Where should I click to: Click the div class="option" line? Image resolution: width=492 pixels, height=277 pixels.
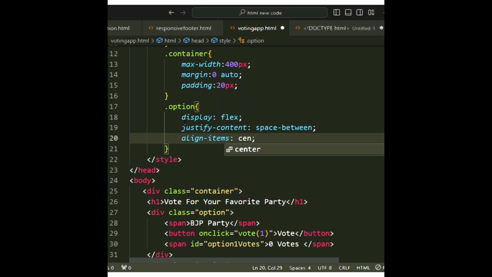190,212
